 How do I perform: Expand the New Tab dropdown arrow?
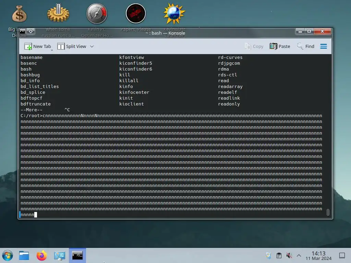[52, 50]
